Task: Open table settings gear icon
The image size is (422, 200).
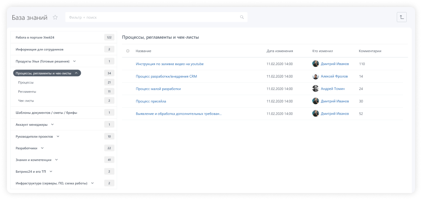Action: (x=128, y=51)
